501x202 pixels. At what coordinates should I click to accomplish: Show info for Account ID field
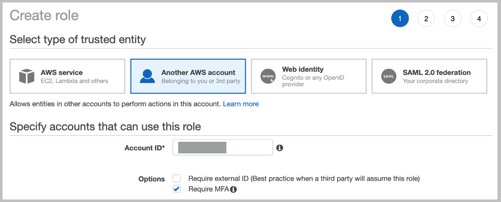pos(280,148)
